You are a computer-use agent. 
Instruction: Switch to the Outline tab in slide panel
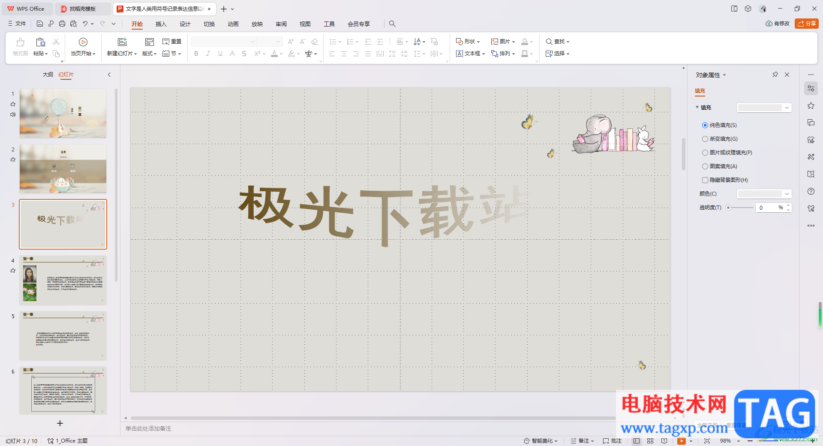(48, 75)
